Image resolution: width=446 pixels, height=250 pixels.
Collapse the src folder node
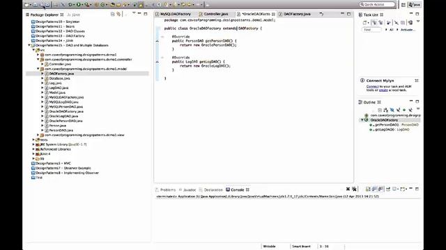(33, 50)
